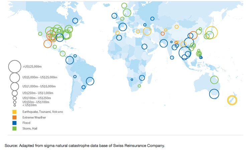
Task: Click the blue flood circle over India
Action: point(163,43)
